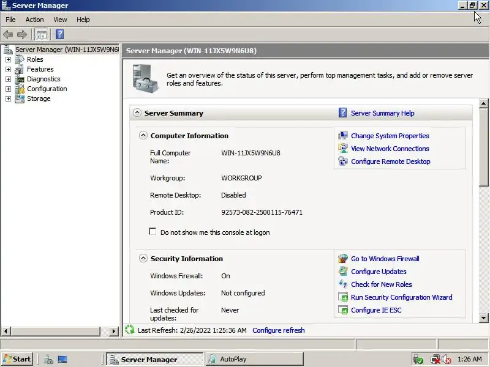Image resolution: width=490 pixels, height=367 pixels.
Task: Select the Storage tree icon
Action: pos(20,98)
